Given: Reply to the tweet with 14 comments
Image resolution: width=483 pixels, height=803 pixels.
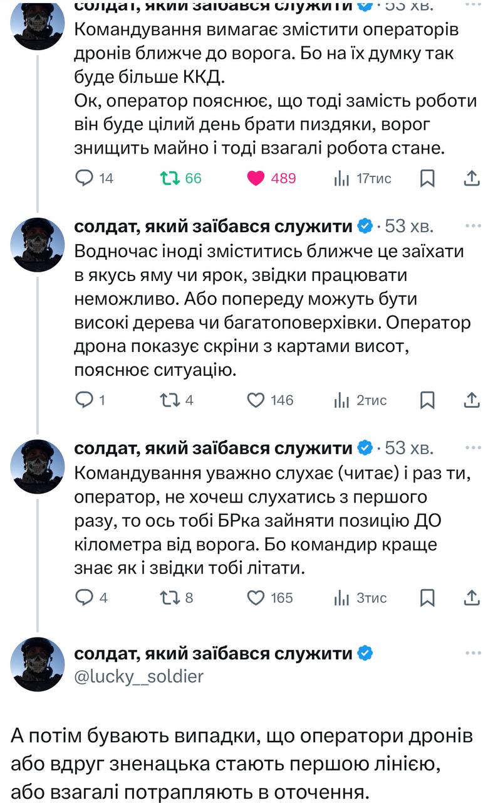Looking at the screenshot, I should pos(84,179).
